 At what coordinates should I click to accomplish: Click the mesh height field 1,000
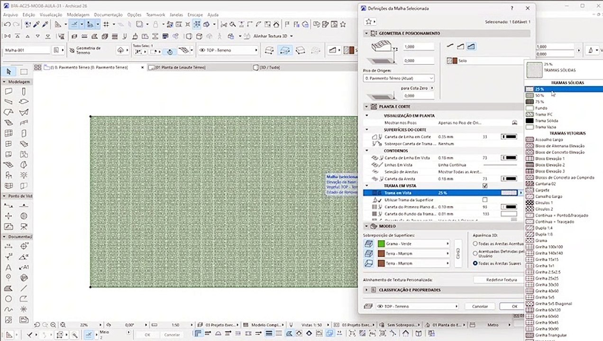[418, 47]
